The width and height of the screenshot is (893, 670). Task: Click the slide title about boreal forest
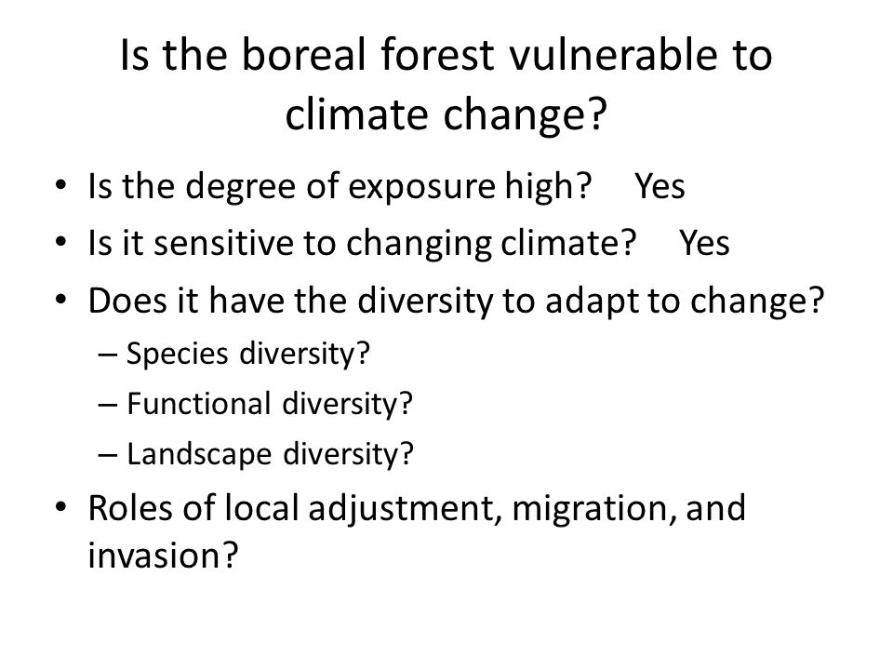tap(446, 85)
